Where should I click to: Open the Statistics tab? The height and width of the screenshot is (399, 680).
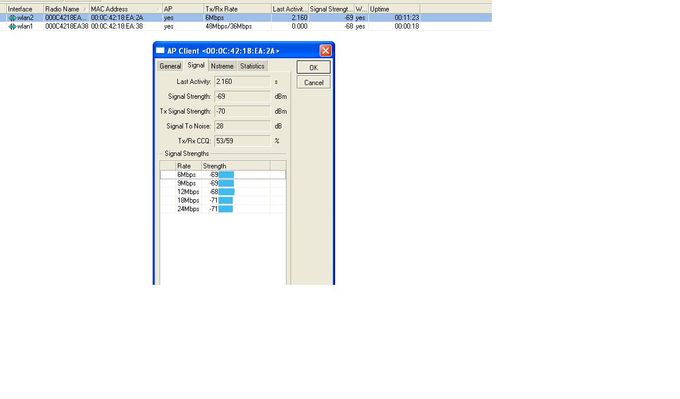click(x=252, y=66)
